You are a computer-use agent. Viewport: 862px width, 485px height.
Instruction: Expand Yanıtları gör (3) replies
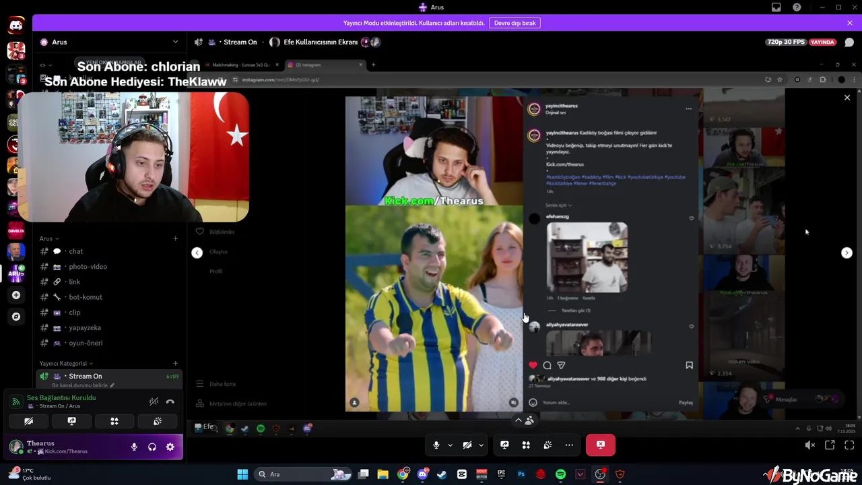tap(576, 311)
